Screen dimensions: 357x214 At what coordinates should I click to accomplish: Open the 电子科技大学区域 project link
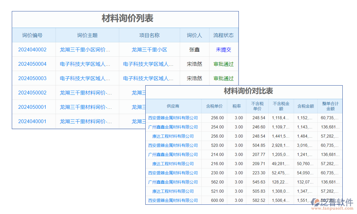click(x=150, y=64)
